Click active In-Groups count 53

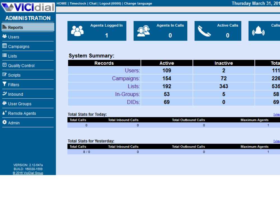pos(167,94)
